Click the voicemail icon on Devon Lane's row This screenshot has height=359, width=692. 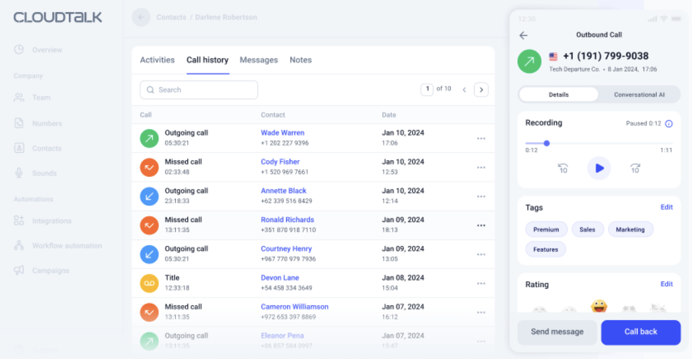pyautogui.click(x=149, y=283)
